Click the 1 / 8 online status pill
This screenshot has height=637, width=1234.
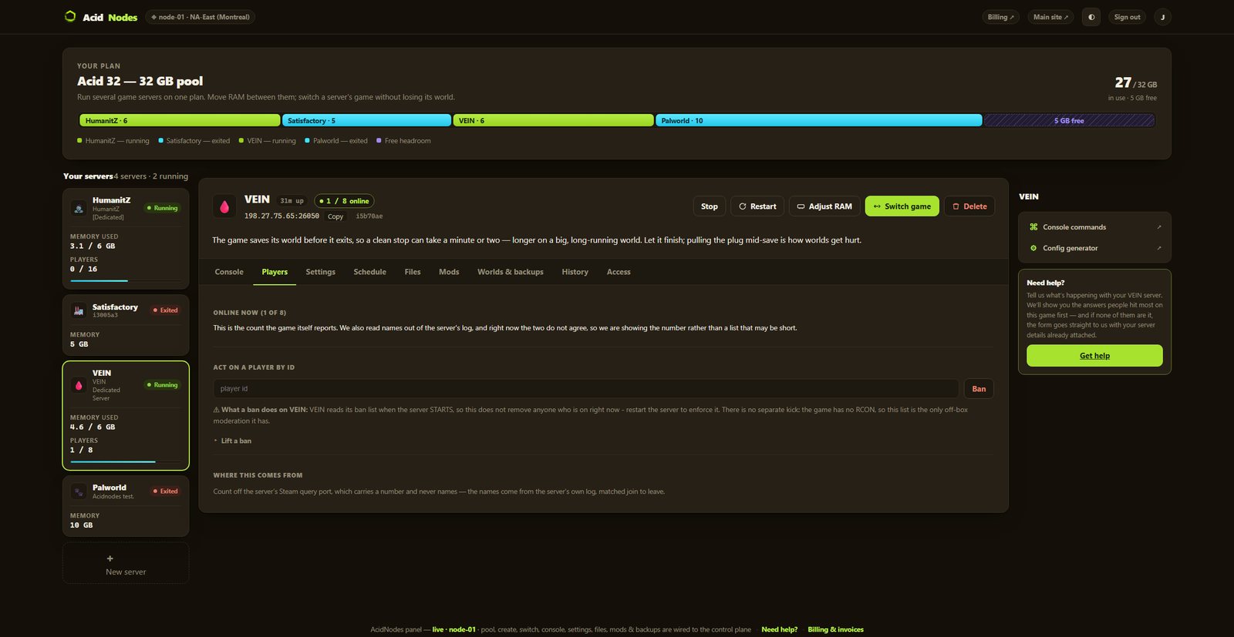(x=344, y=201)
